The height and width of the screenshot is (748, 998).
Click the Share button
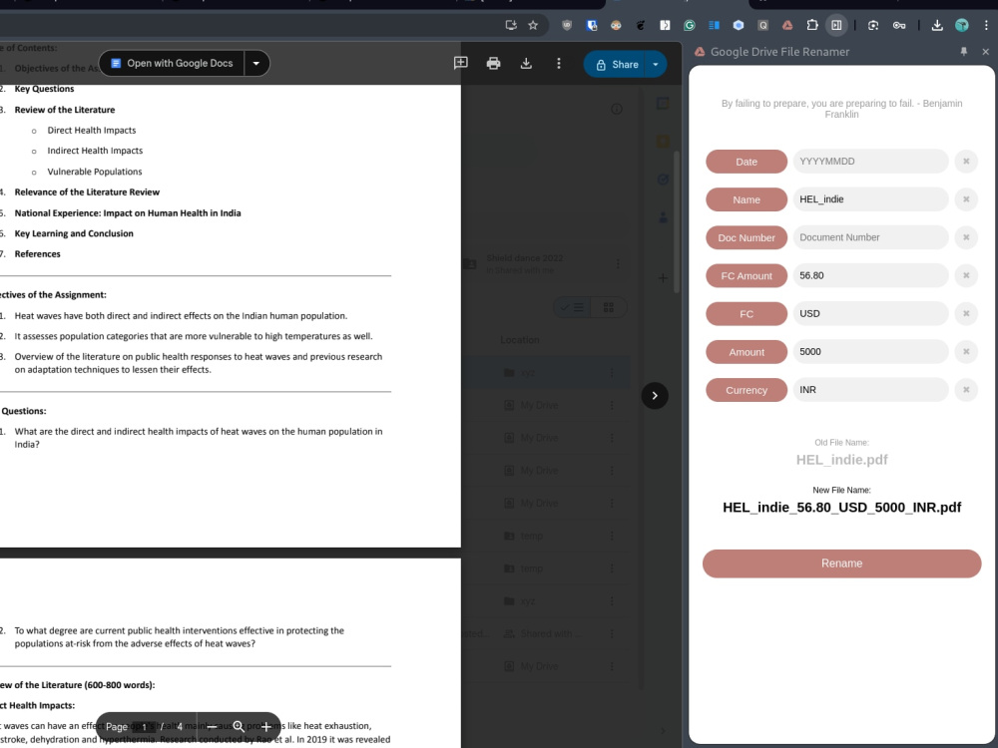[x=615, y=64]
